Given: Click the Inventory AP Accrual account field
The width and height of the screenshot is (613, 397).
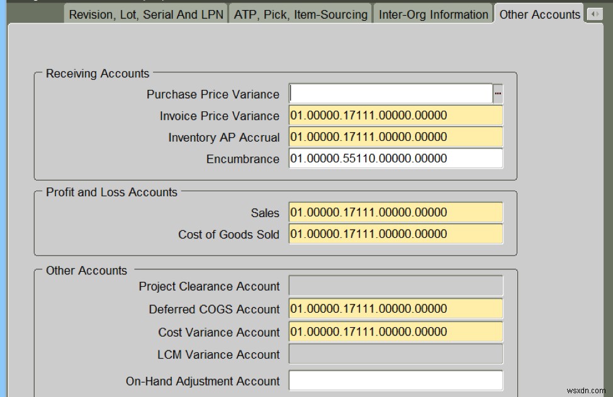Looking at the screenshot, I should (395, 137).
